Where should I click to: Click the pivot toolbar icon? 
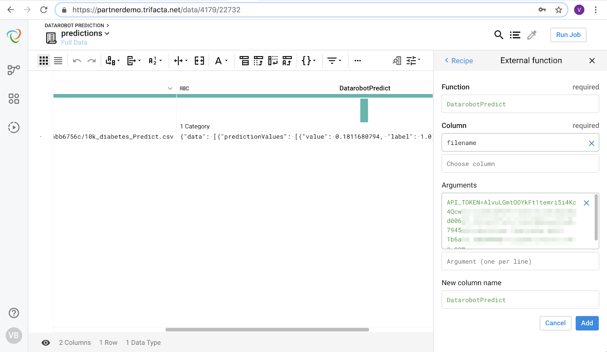[273, 61]
